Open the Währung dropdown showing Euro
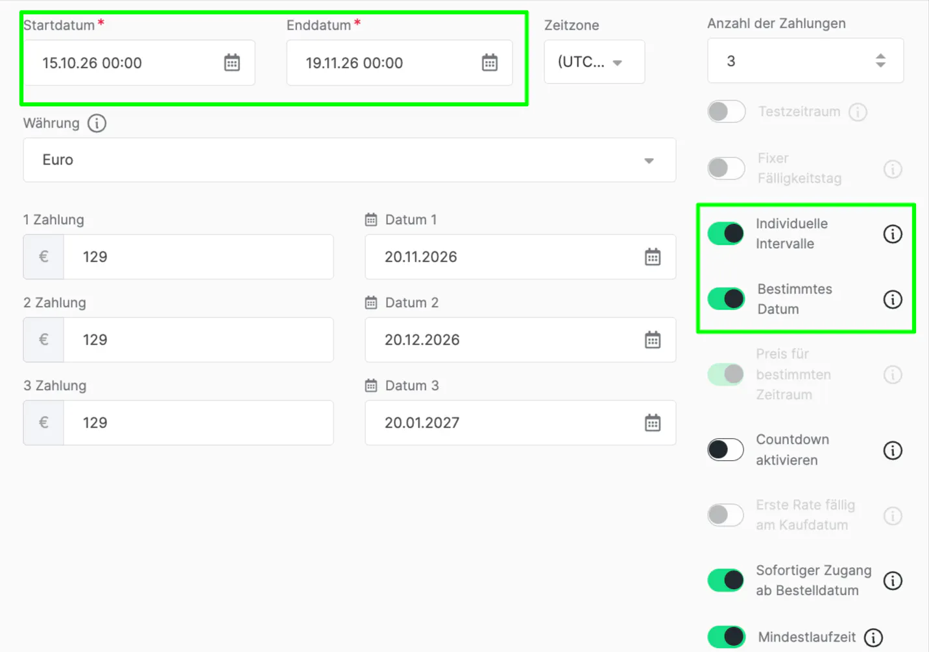Screen dimensions: 929x652 tap(350, 160)
